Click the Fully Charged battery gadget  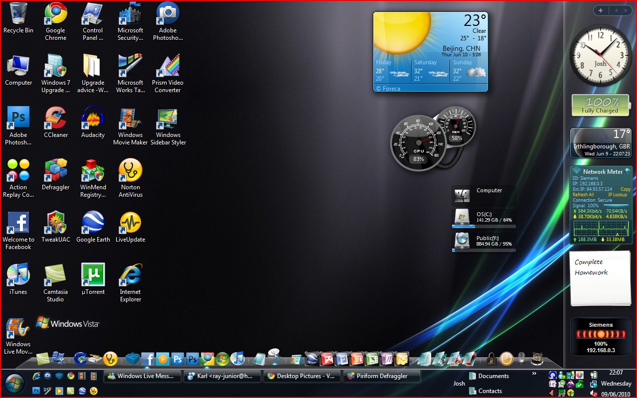[x=600, y=105]
